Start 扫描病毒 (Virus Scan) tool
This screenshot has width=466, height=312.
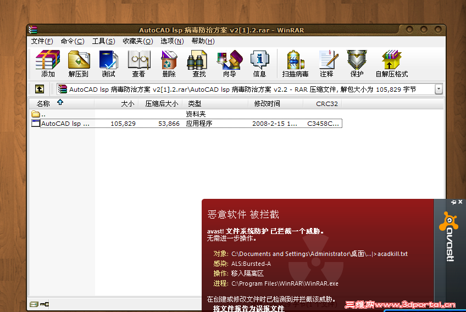(x=295, y=64)
